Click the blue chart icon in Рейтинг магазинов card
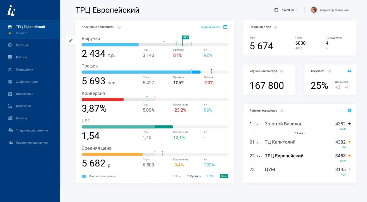The width and height of the screenshot is (367, 202). coord(349,110)
